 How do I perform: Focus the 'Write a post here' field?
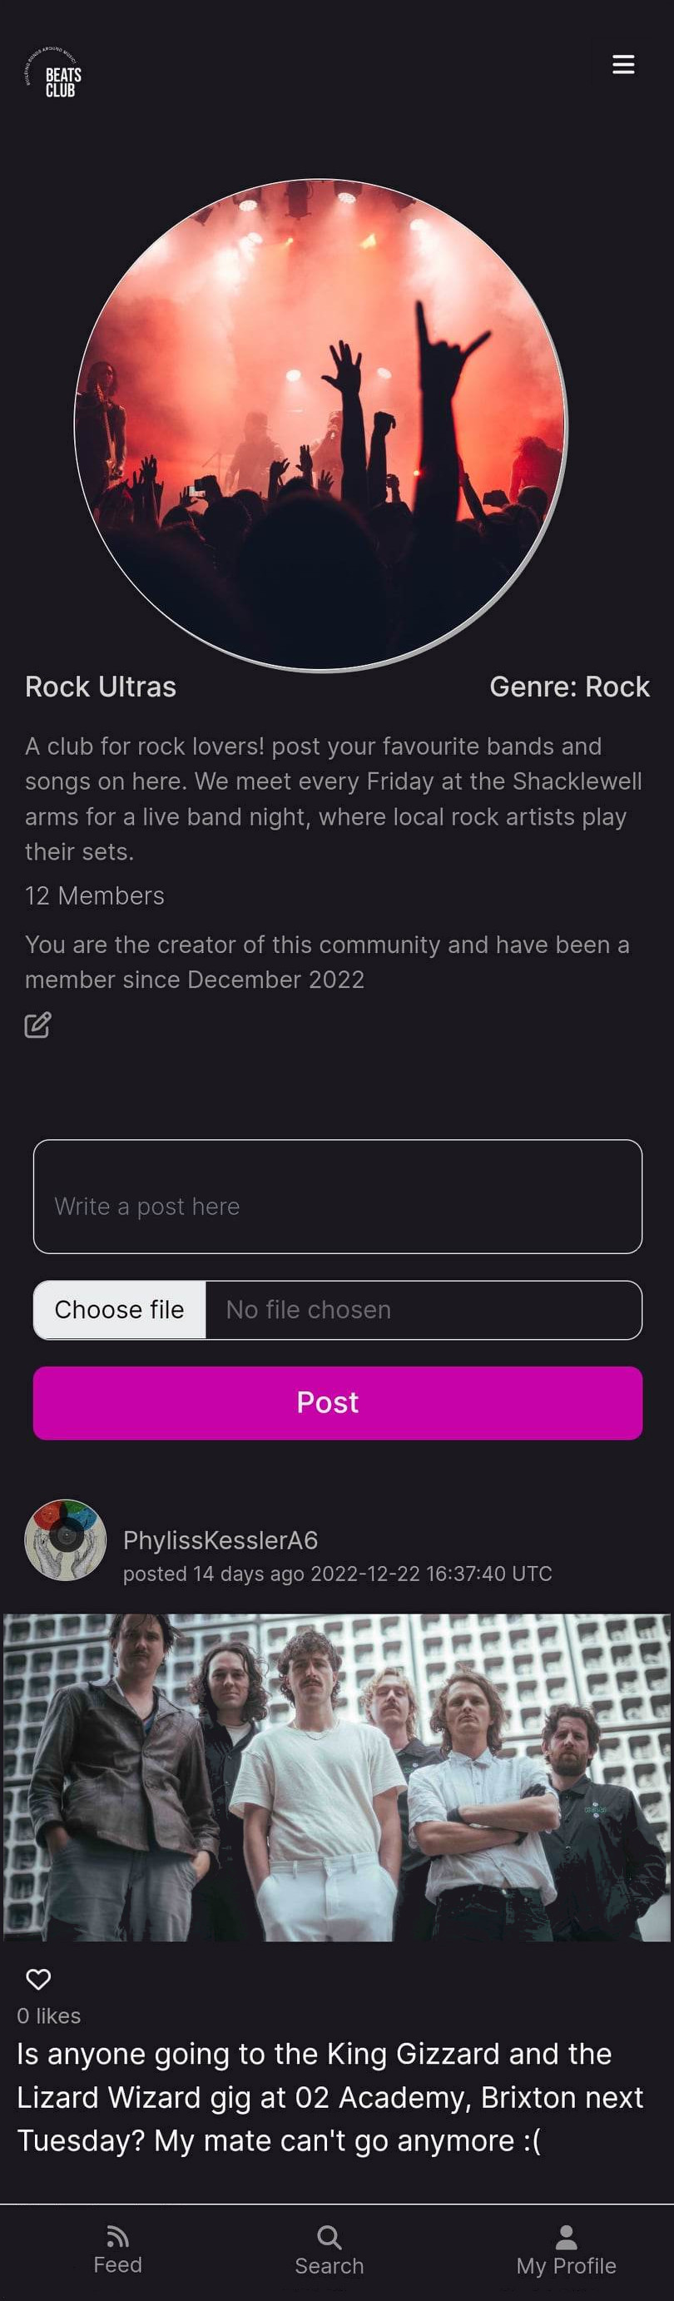338,1196
